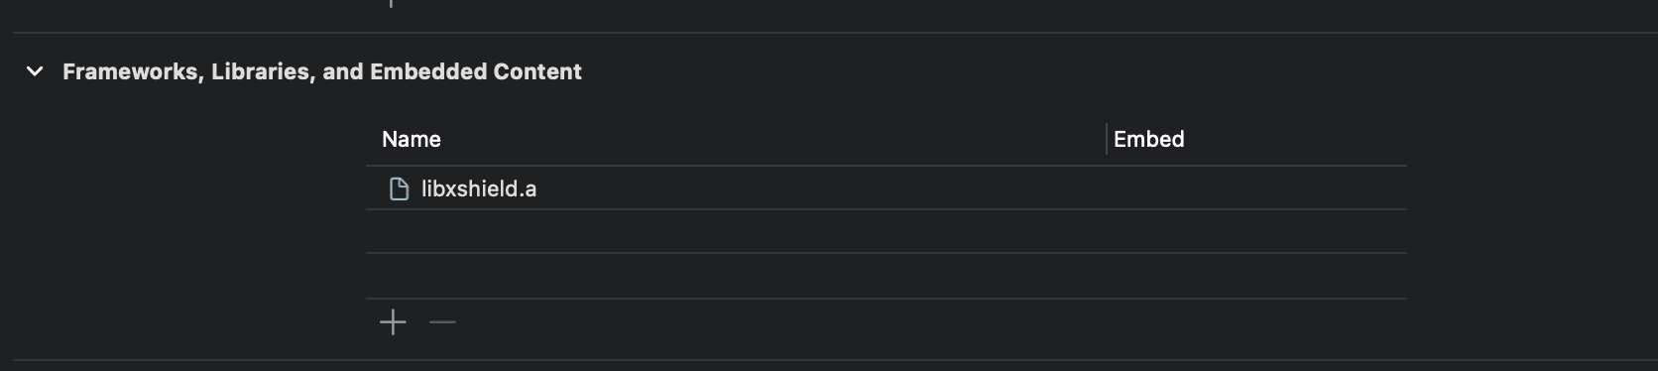Click the minus remove button

coord(442,322)
